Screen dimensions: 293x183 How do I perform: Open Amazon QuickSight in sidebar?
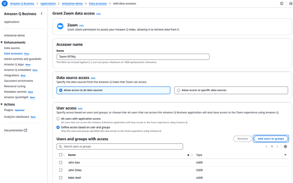pyautogui.click(x=16, y=97)
